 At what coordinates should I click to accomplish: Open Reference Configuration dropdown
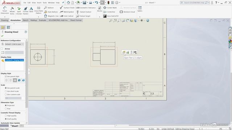pos(14,44)
